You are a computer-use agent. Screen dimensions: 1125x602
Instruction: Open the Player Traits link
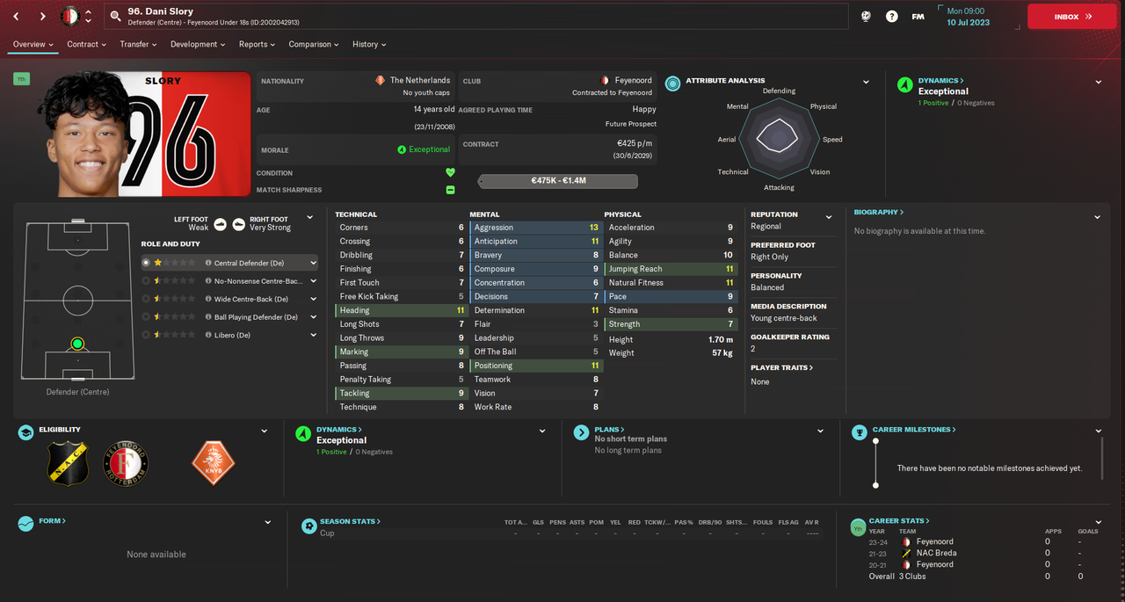coord(782,367)
